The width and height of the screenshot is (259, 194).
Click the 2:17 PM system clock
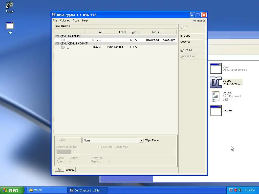(250, 190)
